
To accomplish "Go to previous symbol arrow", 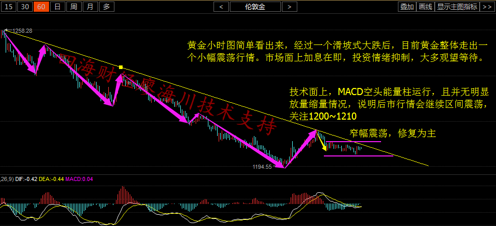I will point(221,6).
